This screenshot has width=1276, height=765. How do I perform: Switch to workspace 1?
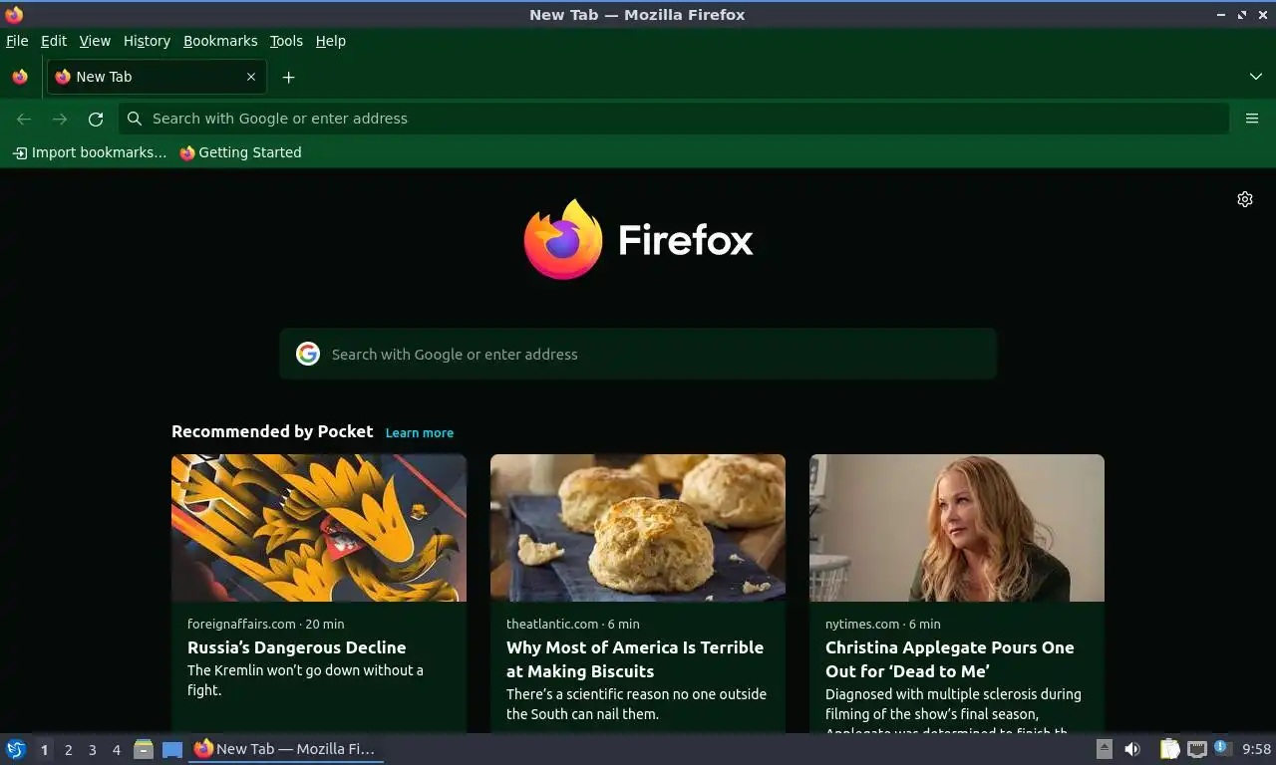click(44, 750)
